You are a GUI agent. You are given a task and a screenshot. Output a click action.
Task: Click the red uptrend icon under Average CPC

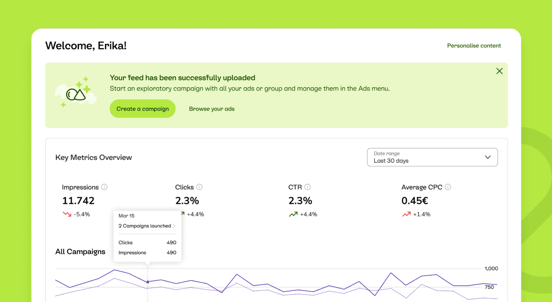[x=406, y=214]
